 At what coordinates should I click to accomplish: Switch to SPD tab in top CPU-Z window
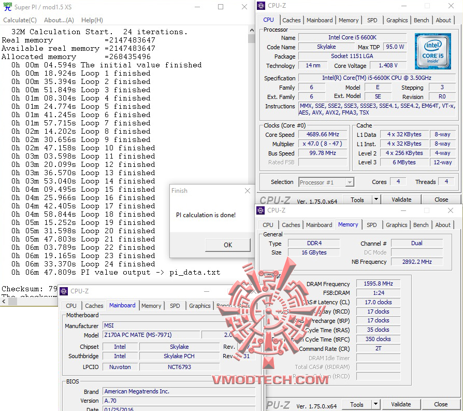tap(372, 20)
